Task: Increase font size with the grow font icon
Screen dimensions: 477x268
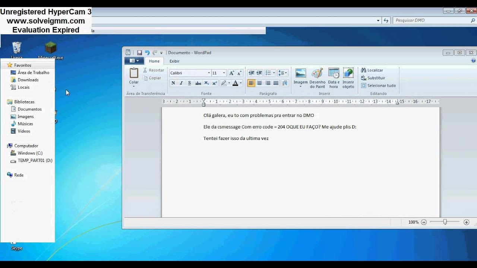Action: tap(231, 73)
